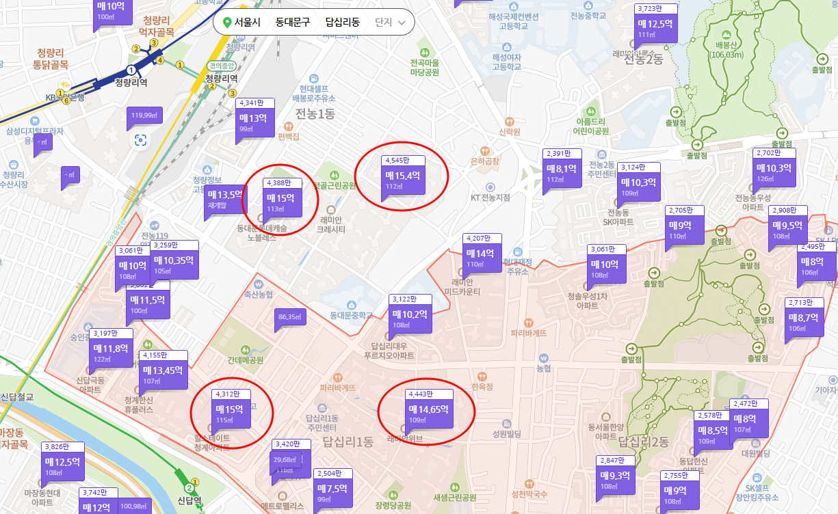Image resolution: width=838 pixels, height=514 pixels.
Task: Click the 현대셀프 배봉로주유소 gas station icon
Action: point(313,78)
